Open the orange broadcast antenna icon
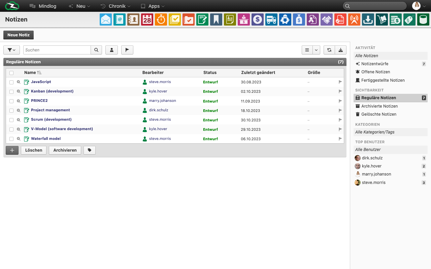 (354, 20)
